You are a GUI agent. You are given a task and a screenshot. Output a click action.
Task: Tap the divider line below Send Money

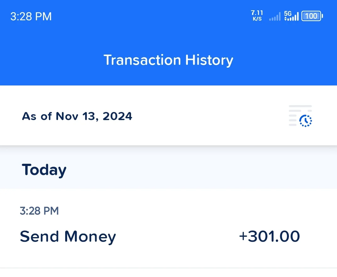click(x=168, y=268)
